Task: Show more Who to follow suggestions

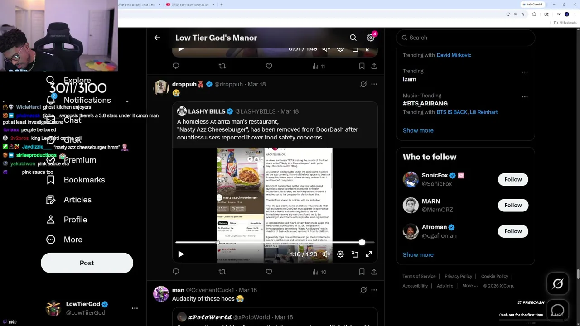Action: pyautogui.click(x=418, y=254)
